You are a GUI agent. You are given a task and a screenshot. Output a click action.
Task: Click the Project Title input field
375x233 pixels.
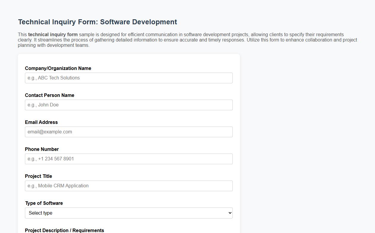[x=129, y=186]
